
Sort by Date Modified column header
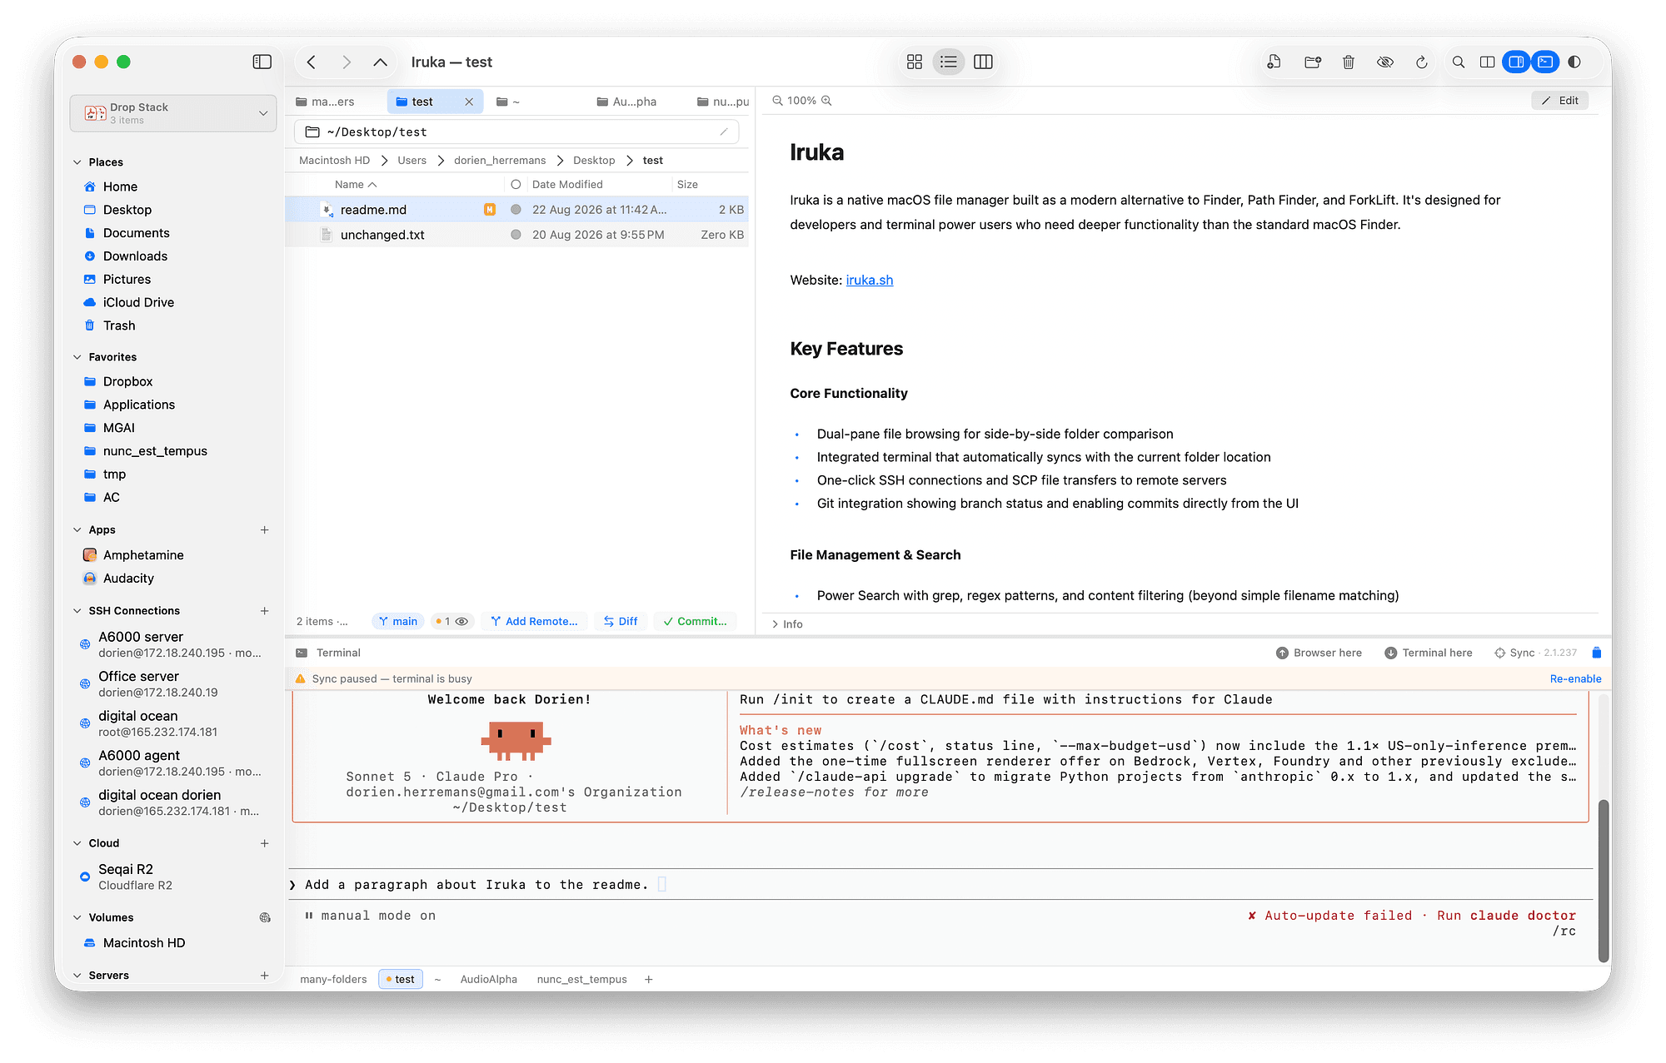pyautogui.click(x=567, y=185)
